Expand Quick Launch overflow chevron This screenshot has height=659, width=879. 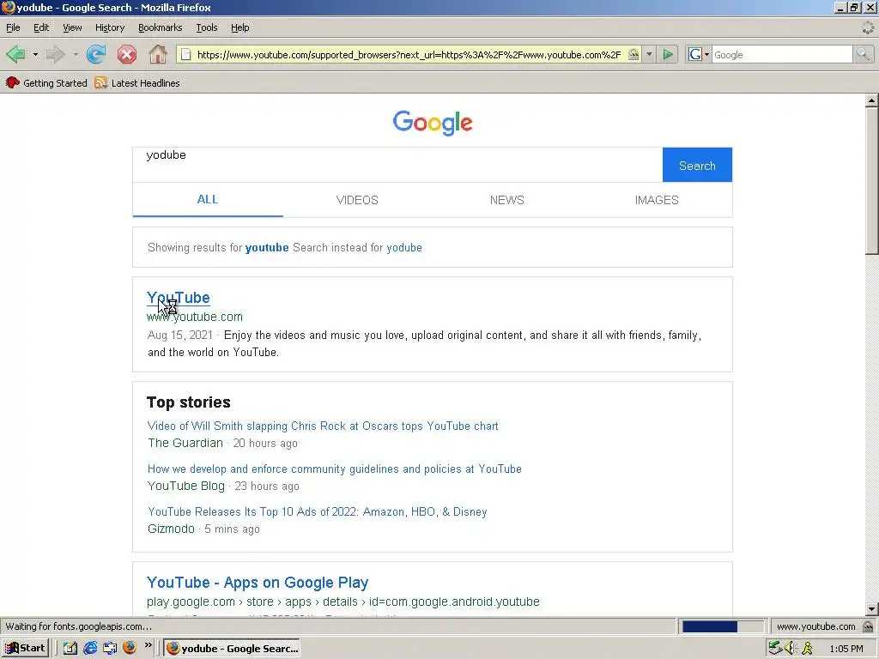tap(148, 645)
